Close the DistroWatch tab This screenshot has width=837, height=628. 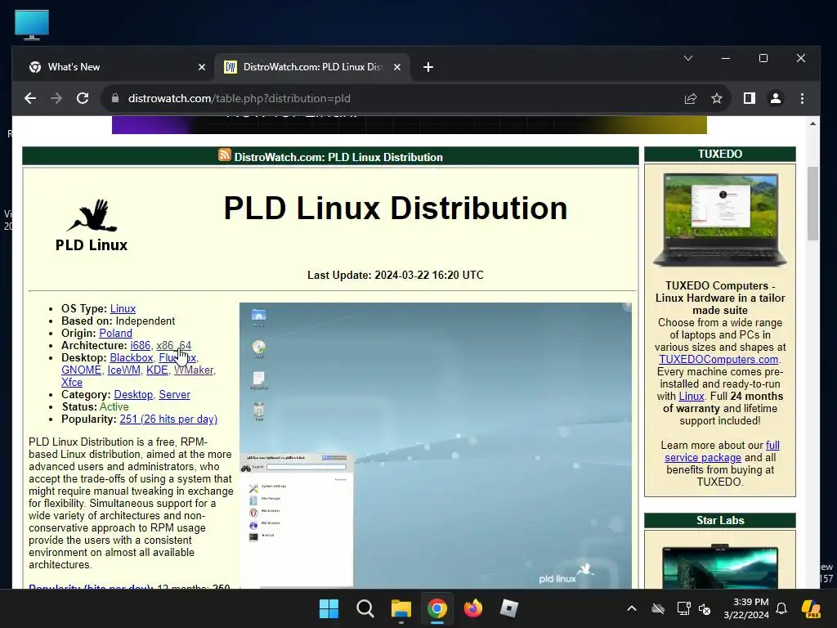[397, 67]
